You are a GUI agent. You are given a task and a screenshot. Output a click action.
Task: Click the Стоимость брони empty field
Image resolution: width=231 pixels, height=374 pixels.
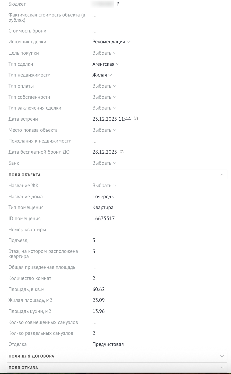tap(94, 31)
